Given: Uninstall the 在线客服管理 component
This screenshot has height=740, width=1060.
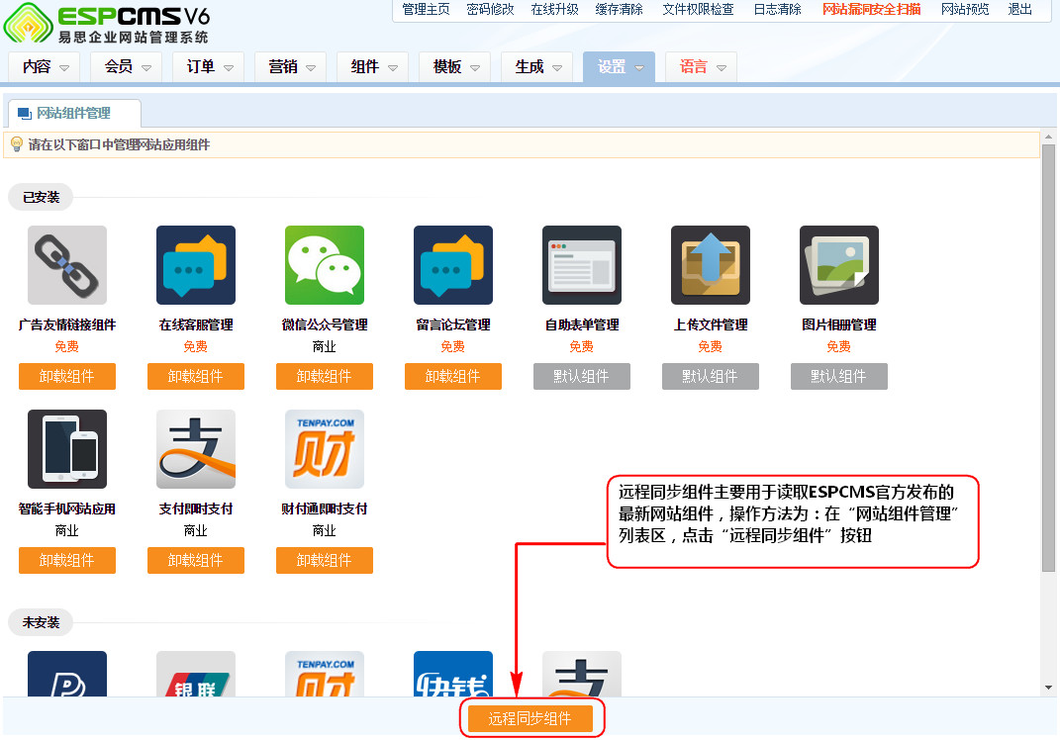Looking at the screenshot, I should [x=195, y=376].
